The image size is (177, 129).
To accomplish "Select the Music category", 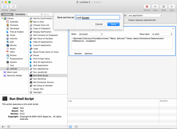I will 13,49.
